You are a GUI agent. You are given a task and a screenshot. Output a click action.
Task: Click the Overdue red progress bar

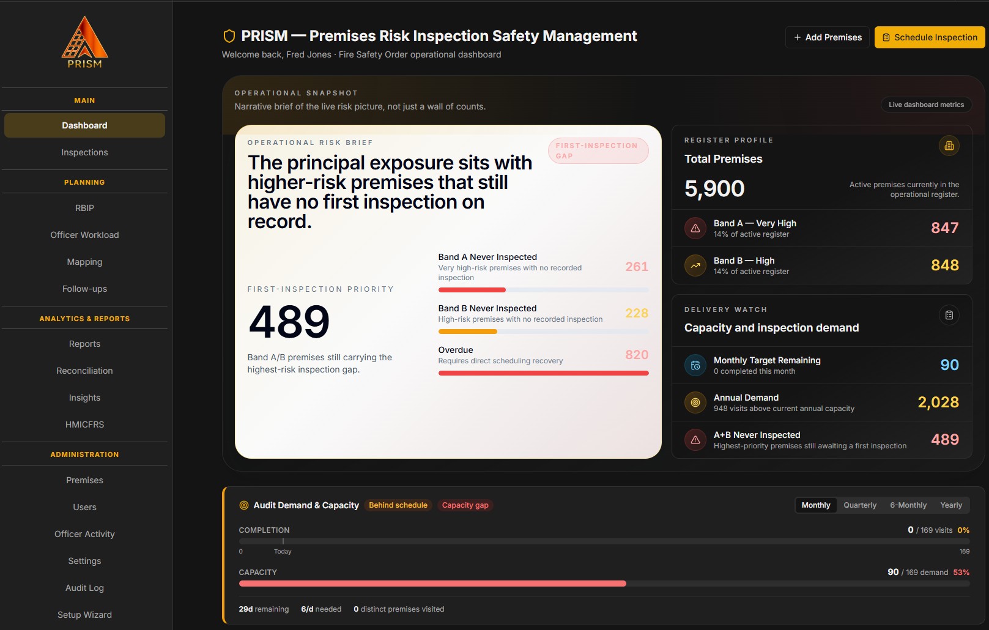point(543,373)
